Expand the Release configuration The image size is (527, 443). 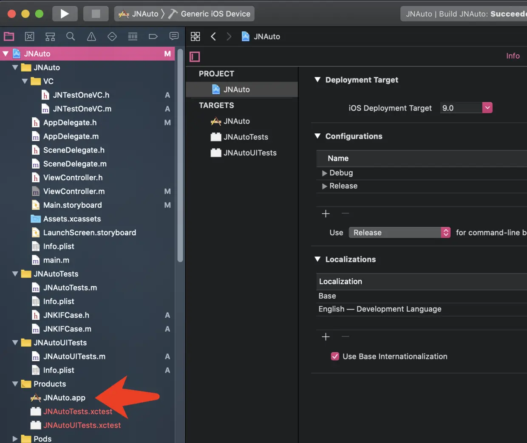point(325,186)
